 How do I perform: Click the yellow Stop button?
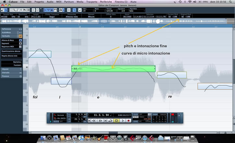116,121
